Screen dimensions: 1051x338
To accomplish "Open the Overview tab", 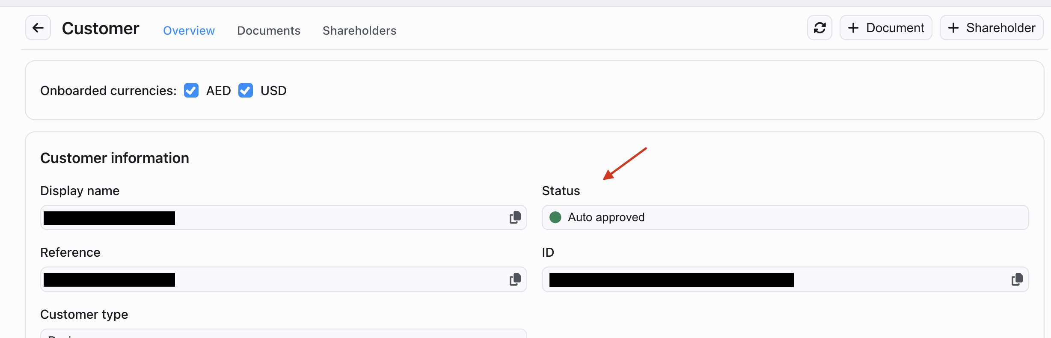I will pyautogui.click(x=189, y=30).
